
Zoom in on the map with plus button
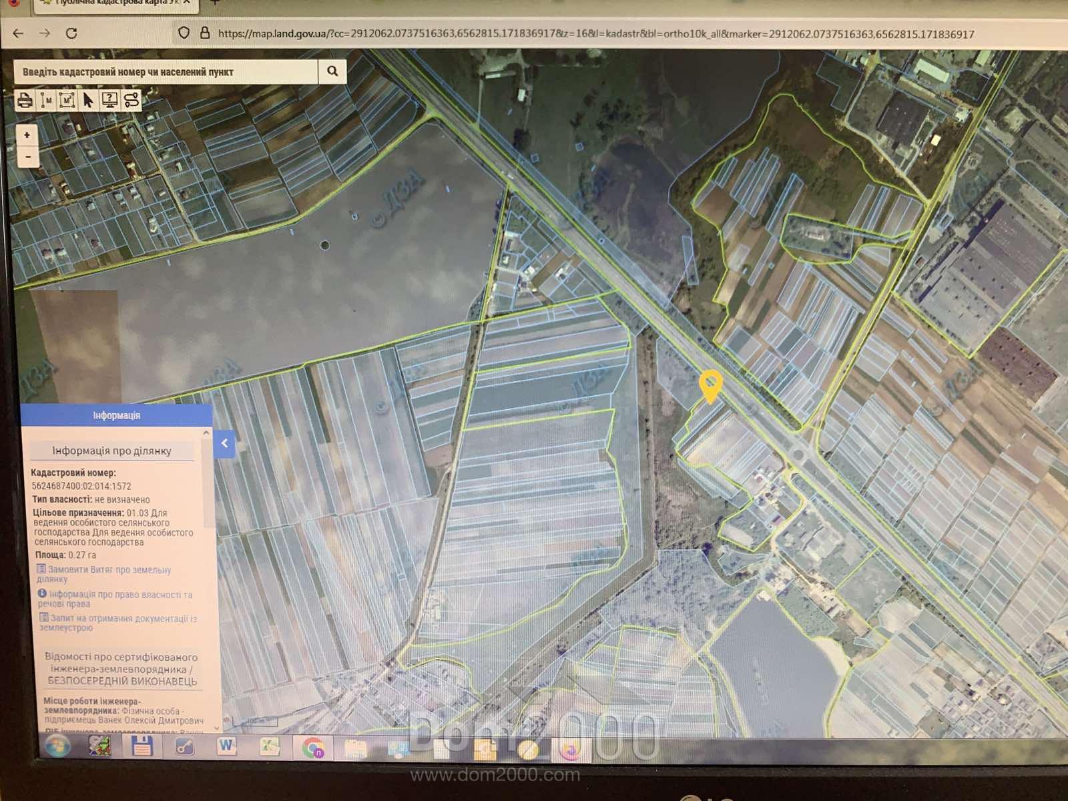tap(27, 136)
